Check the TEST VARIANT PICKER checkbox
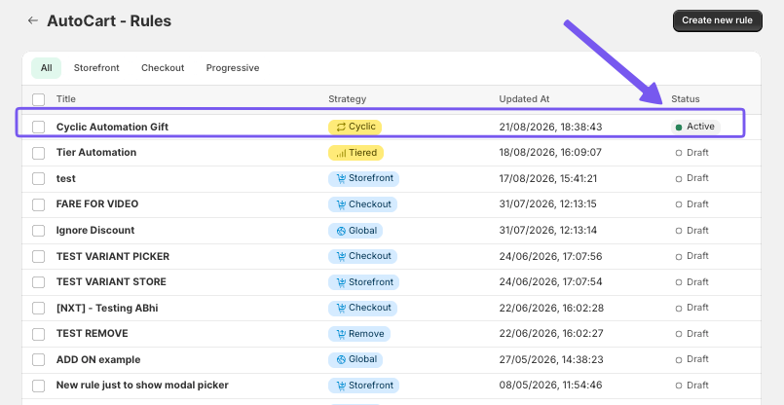This screenshot has width=784, height=405. point(39,256)
